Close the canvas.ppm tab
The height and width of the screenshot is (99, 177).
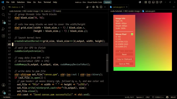127,7
